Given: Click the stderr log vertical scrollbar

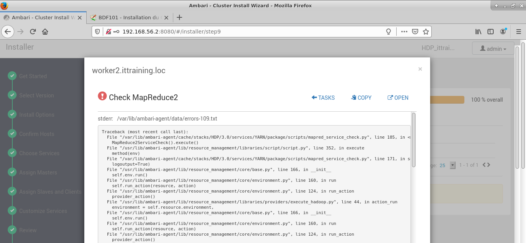Looking at the screenshot, I should click(x=414, y=139).
